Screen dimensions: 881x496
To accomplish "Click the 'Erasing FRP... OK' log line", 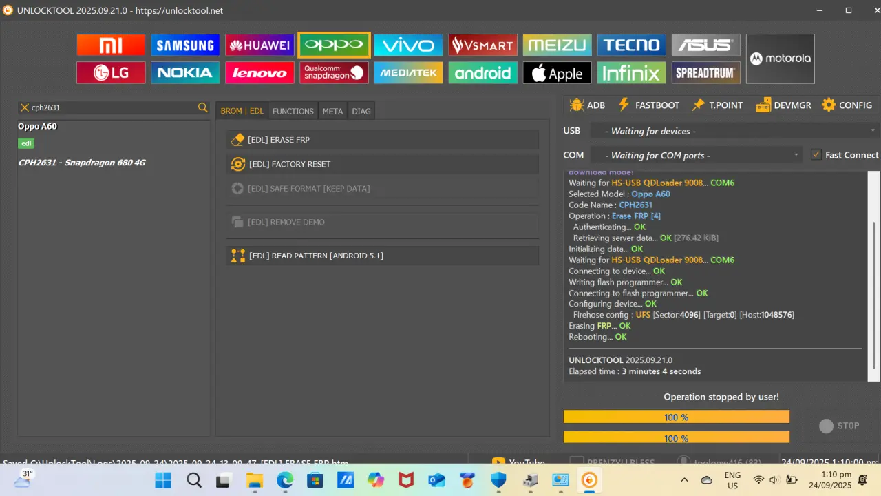I will click(x=599, y=326).
